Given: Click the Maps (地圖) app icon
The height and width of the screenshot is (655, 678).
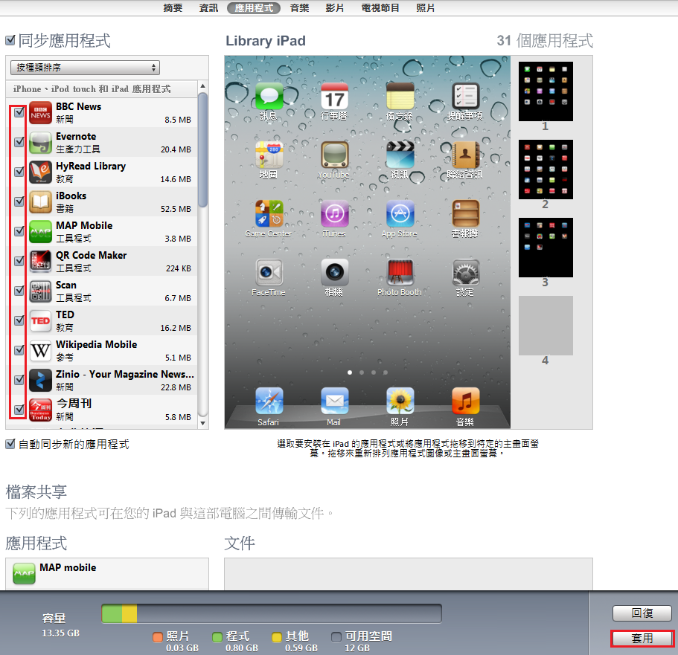Looking at the screenshot, I should pyautogui.click(x=269, y=155).
